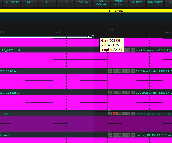Click the DRUMLOO toolbar button
The height and width of the screenshot is (143, 172).
click(12, 3)
